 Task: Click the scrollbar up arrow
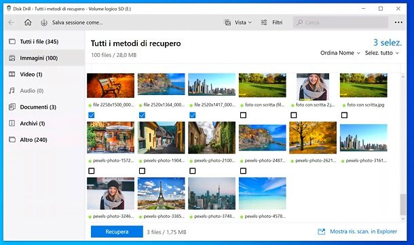point(403,77)
